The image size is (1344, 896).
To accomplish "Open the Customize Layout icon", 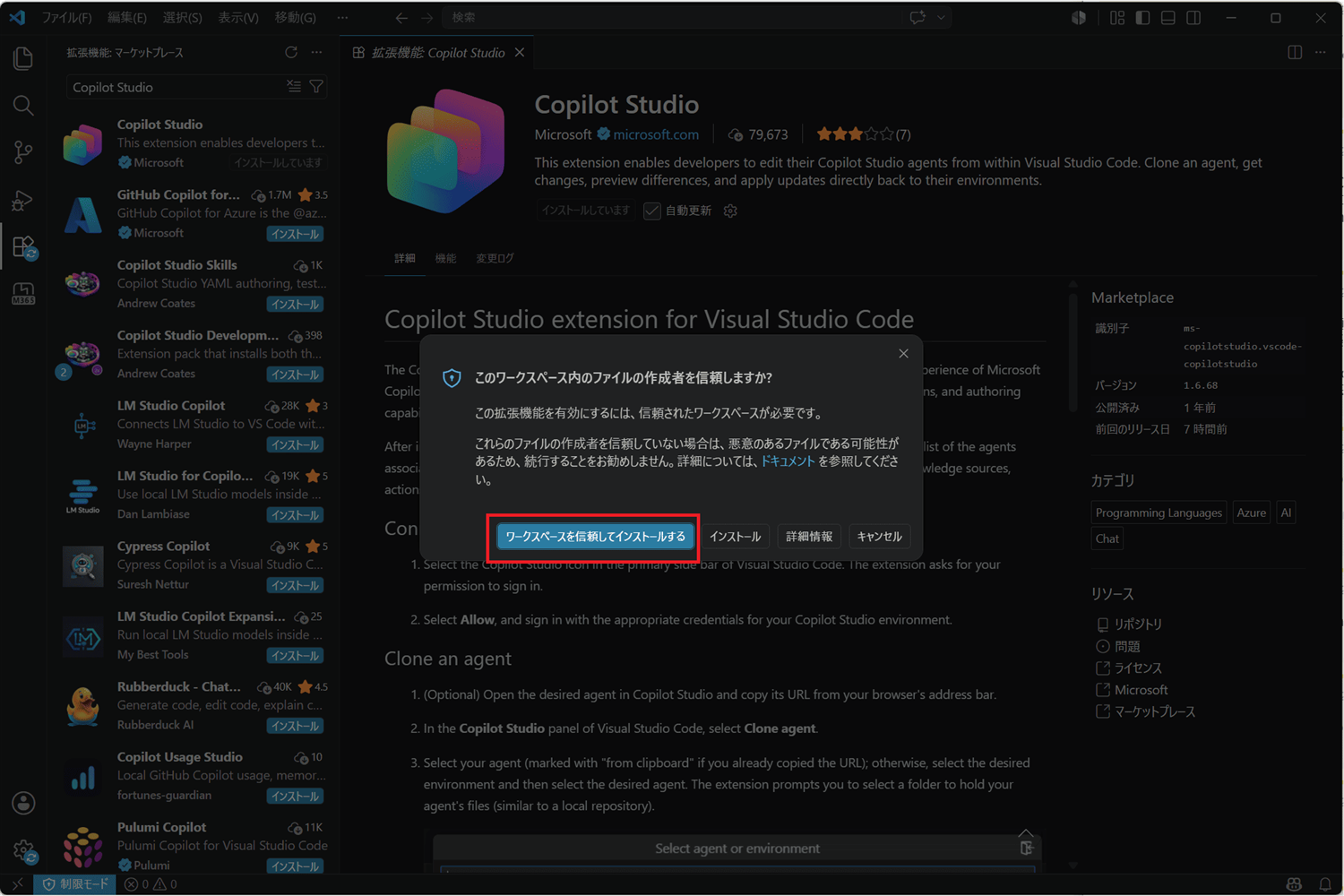I will [1117, 18].
